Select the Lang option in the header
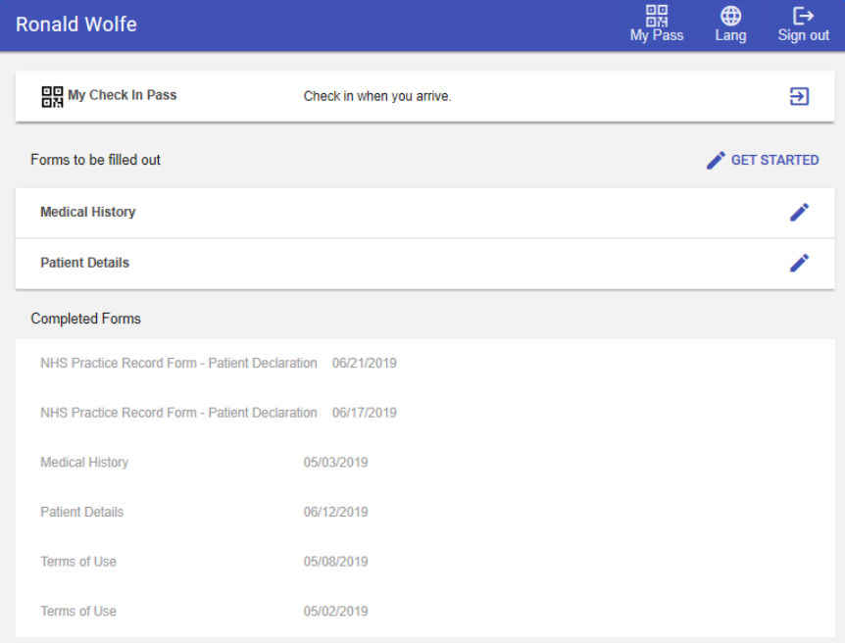The image size is (845, 643). pos(730,25)
